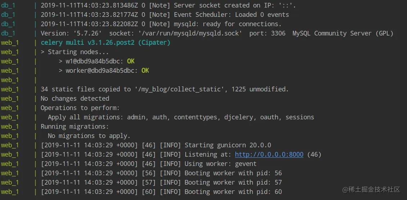407x200 pixels.
Task: Select 'Booting worker with pid: 57' message
Action: point(233,182)
